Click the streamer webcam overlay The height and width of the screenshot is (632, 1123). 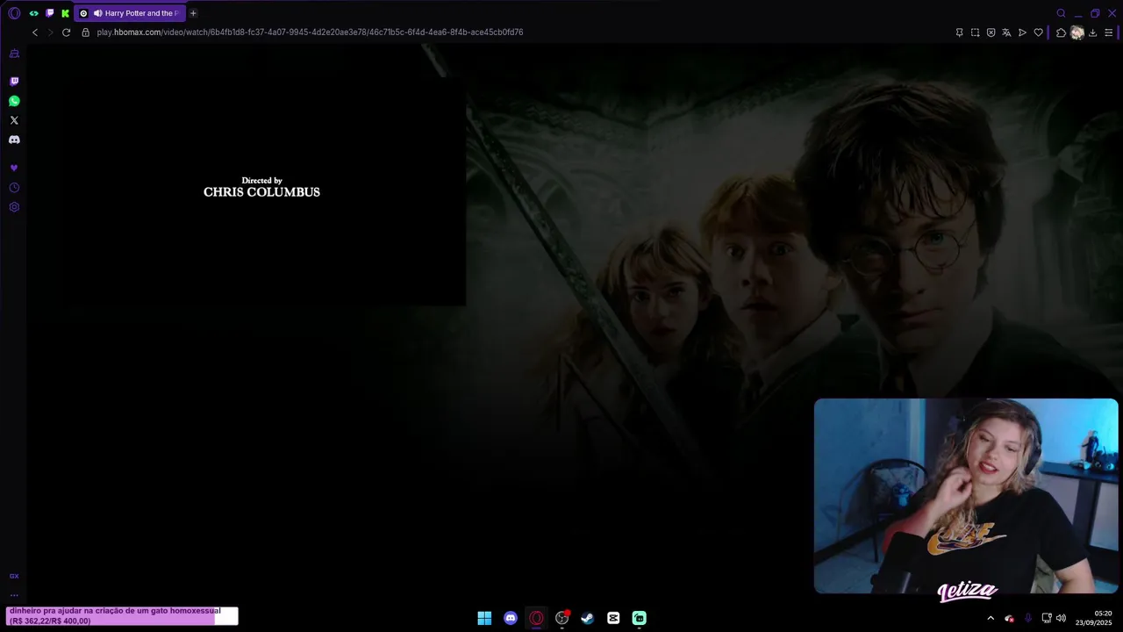point(966,496)
